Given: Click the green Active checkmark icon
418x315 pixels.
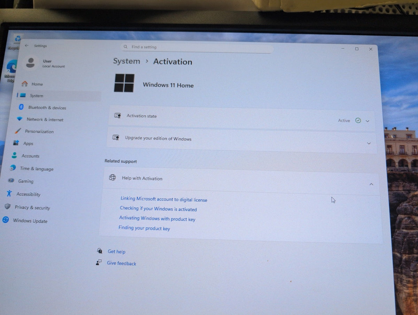Looking at the screenshot, I should tap(358, 121).
